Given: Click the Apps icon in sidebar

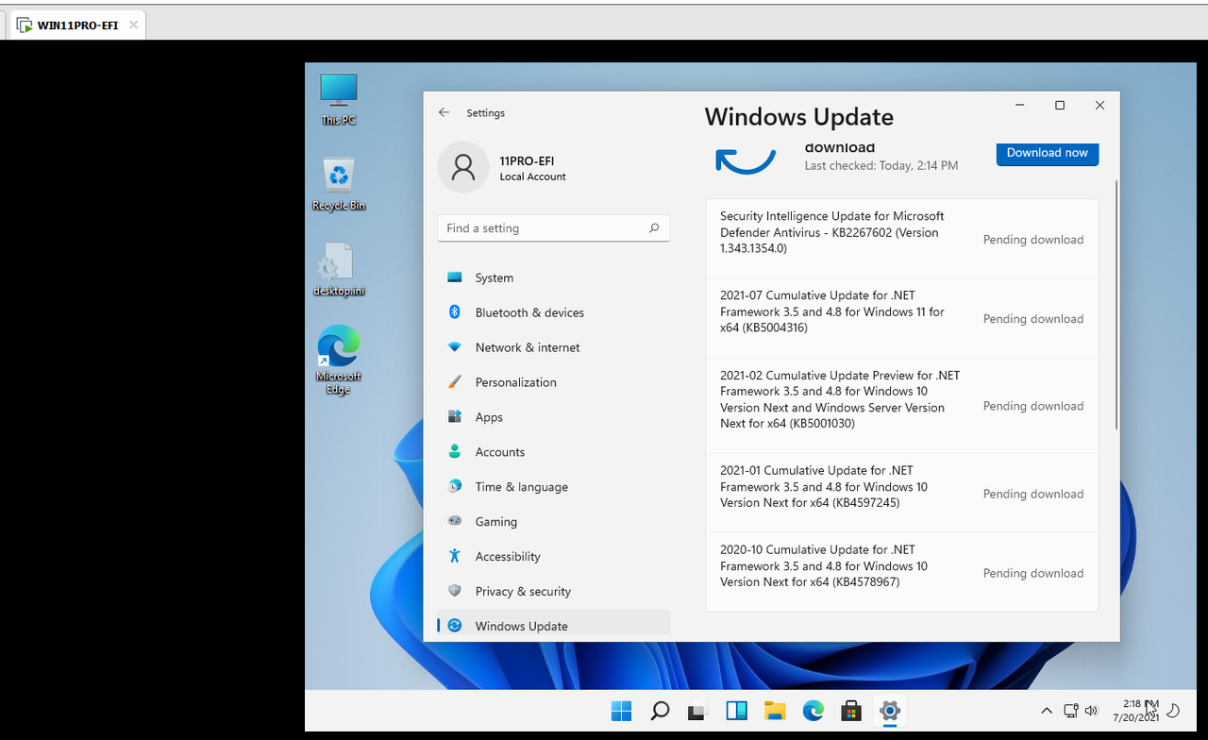Looking at the screenshot, I should click(x=455, y=417).
